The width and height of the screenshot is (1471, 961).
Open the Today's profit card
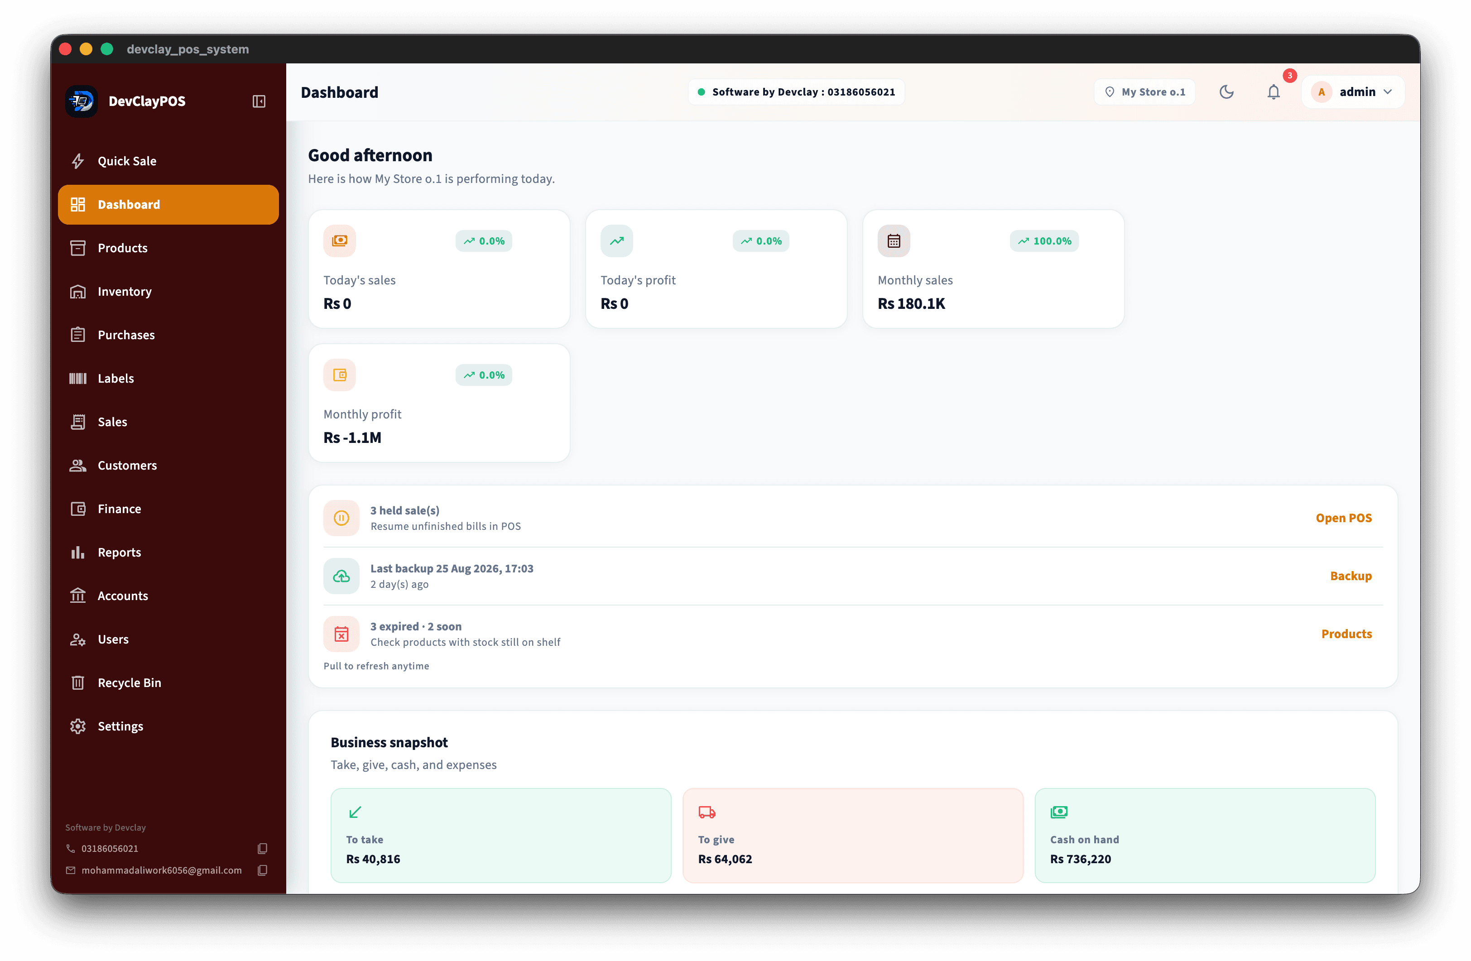[x=716, y=269]
